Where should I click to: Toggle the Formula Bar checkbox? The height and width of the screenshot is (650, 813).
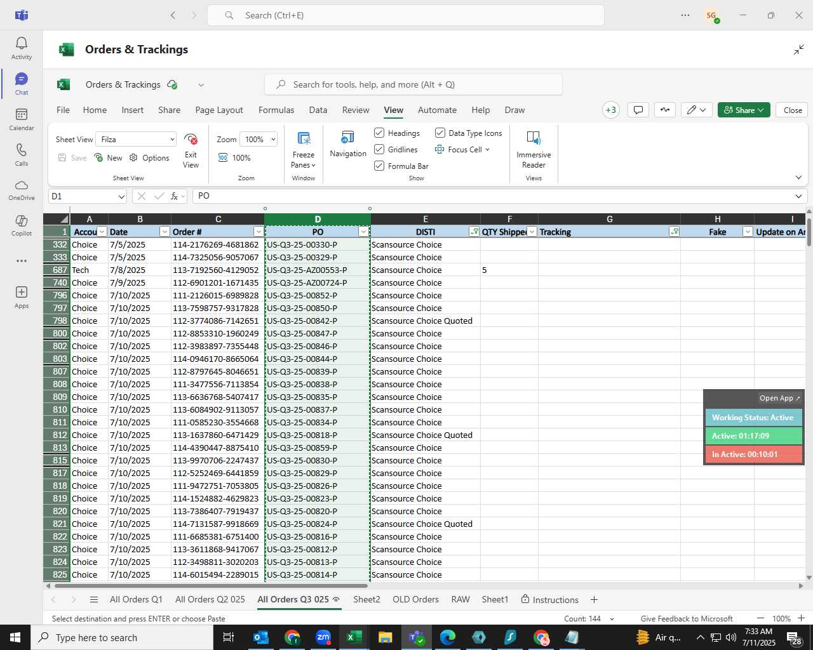pos(379,166)
